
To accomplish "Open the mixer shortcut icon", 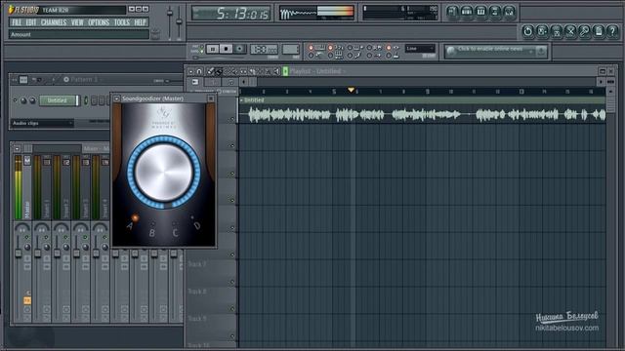I will (510, 12).
